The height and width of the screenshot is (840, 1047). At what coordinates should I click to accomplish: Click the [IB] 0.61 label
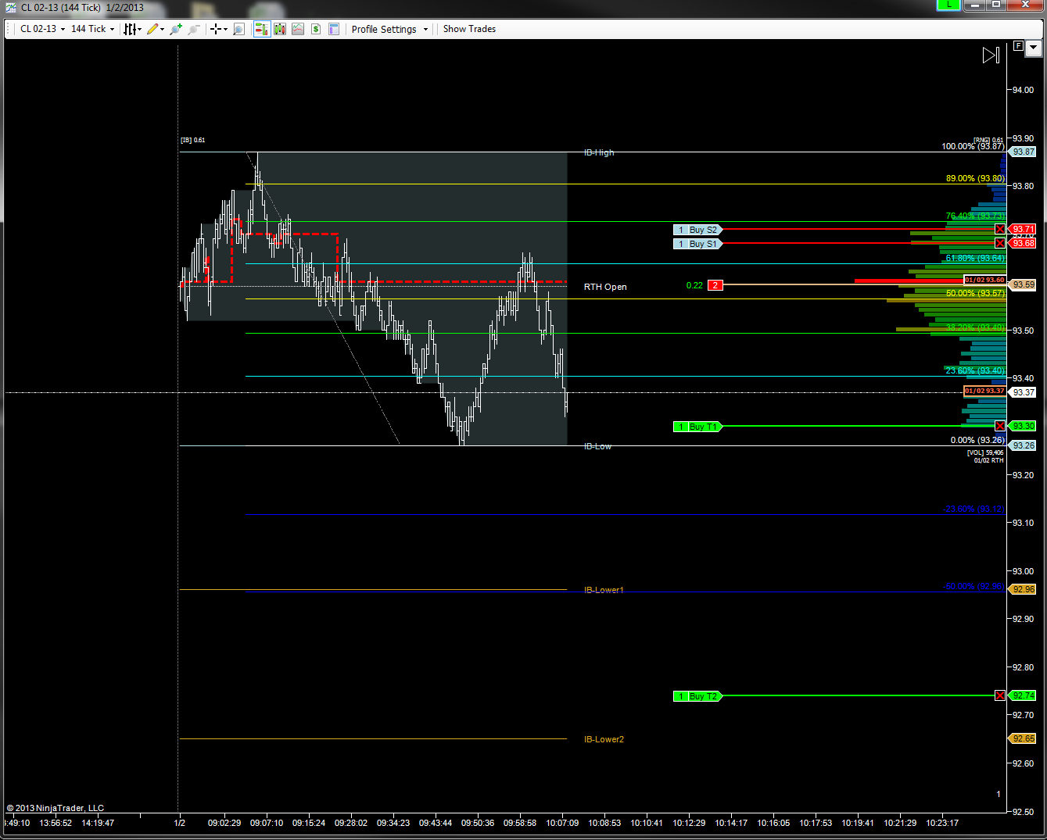[192, 140]
